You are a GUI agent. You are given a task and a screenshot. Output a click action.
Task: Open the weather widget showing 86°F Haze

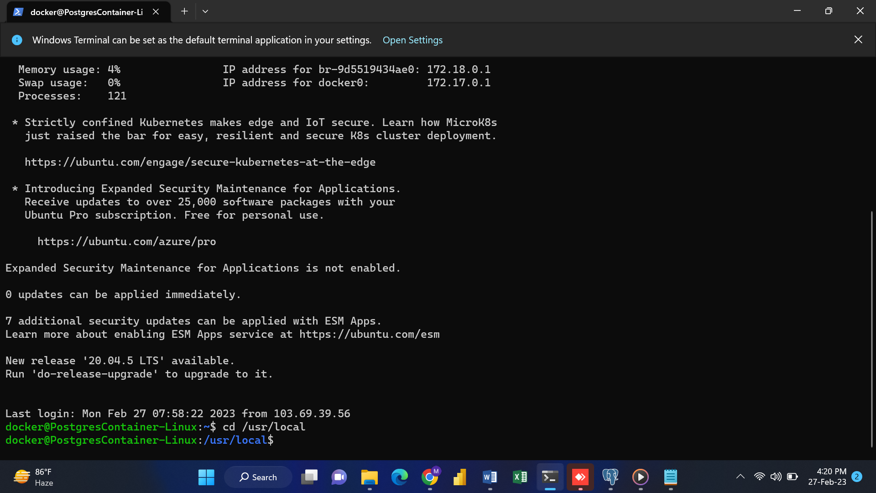point(34,477)
